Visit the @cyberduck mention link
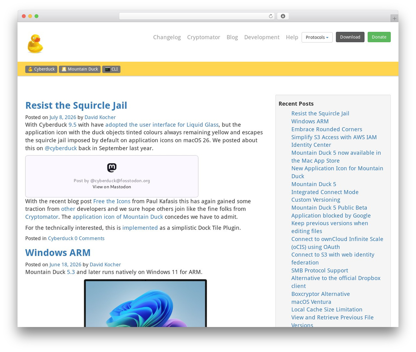 click(x=61, y=148)
